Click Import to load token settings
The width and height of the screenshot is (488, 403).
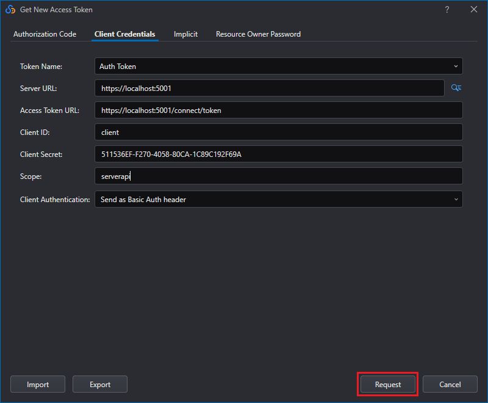pos(37,384)
